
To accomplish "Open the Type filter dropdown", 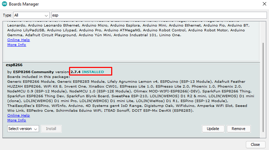I will tap(31, 16).
